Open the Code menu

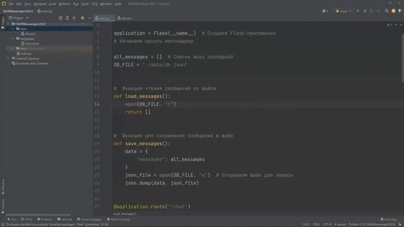coord(52,4)
